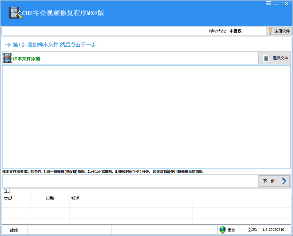The height and width of the screenshot is (236, 293).
Task: Click the film reel application logo icon
Action: (x=14, y=12)
